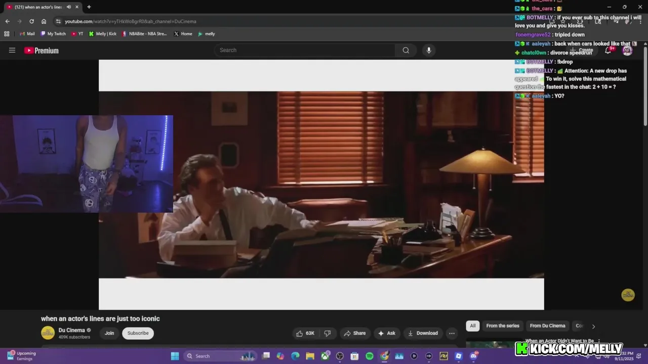648x364 pixels.
Task: Open My Twitch bookmark
Action: click(x=53, y=34)
